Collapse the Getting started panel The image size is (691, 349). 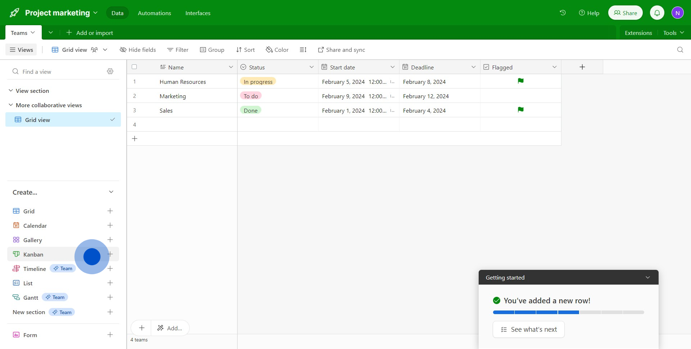(647, 277)
